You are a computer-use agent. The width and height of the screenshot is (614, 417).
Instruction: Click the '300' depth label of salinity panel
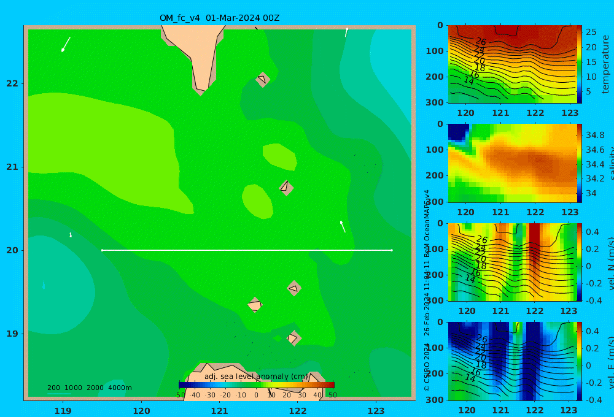tap(435, 202)
